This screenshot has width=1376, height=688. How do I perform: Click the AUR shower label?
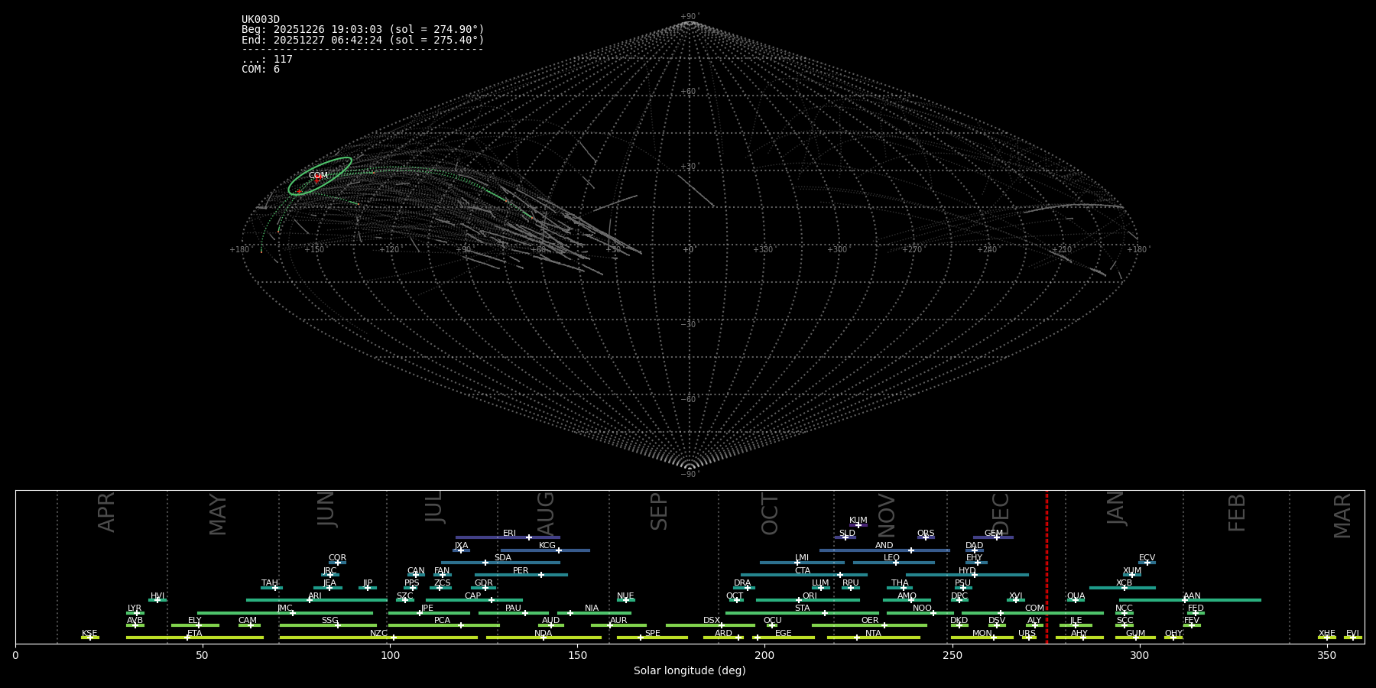618,621
